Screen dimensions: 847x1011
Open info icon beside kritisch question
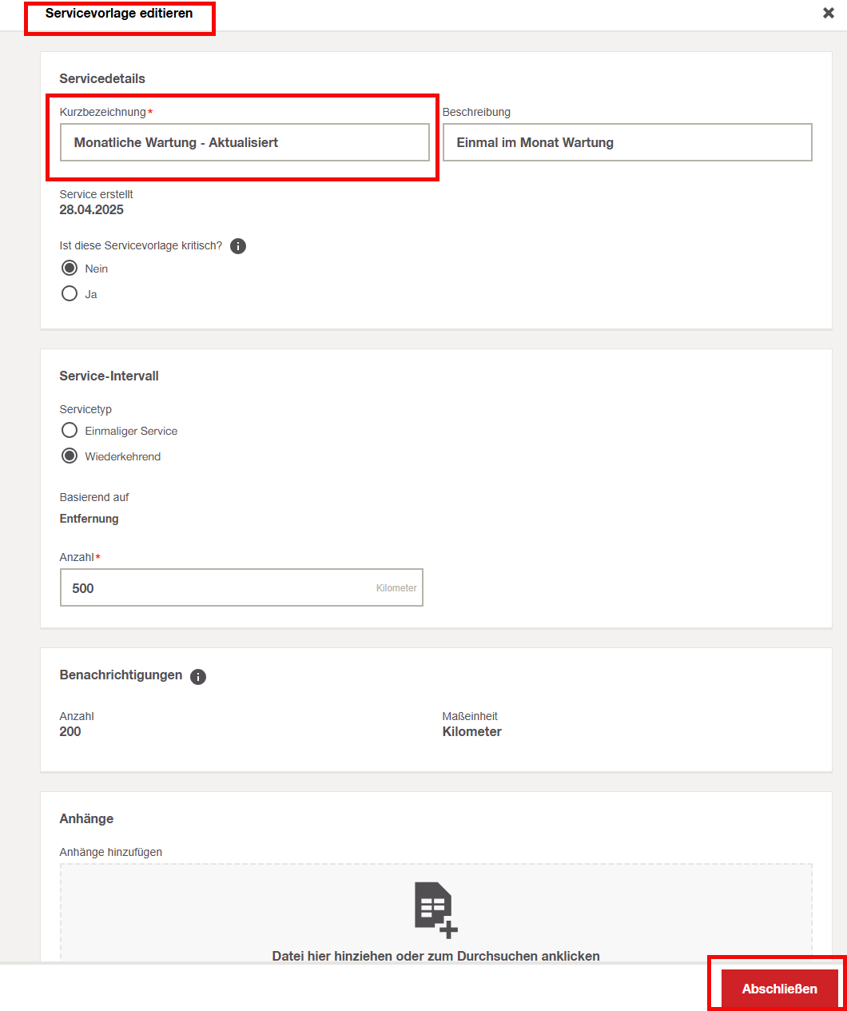[238, 246]
